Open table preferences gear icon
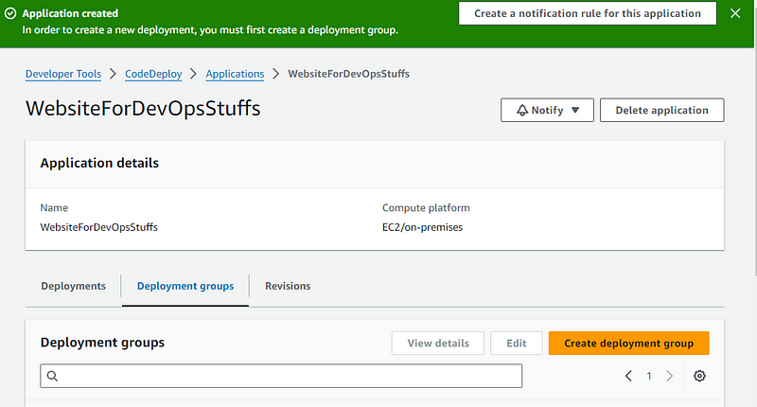757x407 pixels. (x=699, y=376)
